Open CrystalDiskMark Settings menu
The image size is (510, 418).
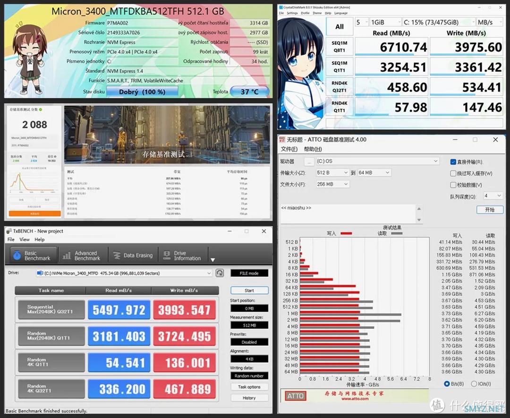(292, 13)
